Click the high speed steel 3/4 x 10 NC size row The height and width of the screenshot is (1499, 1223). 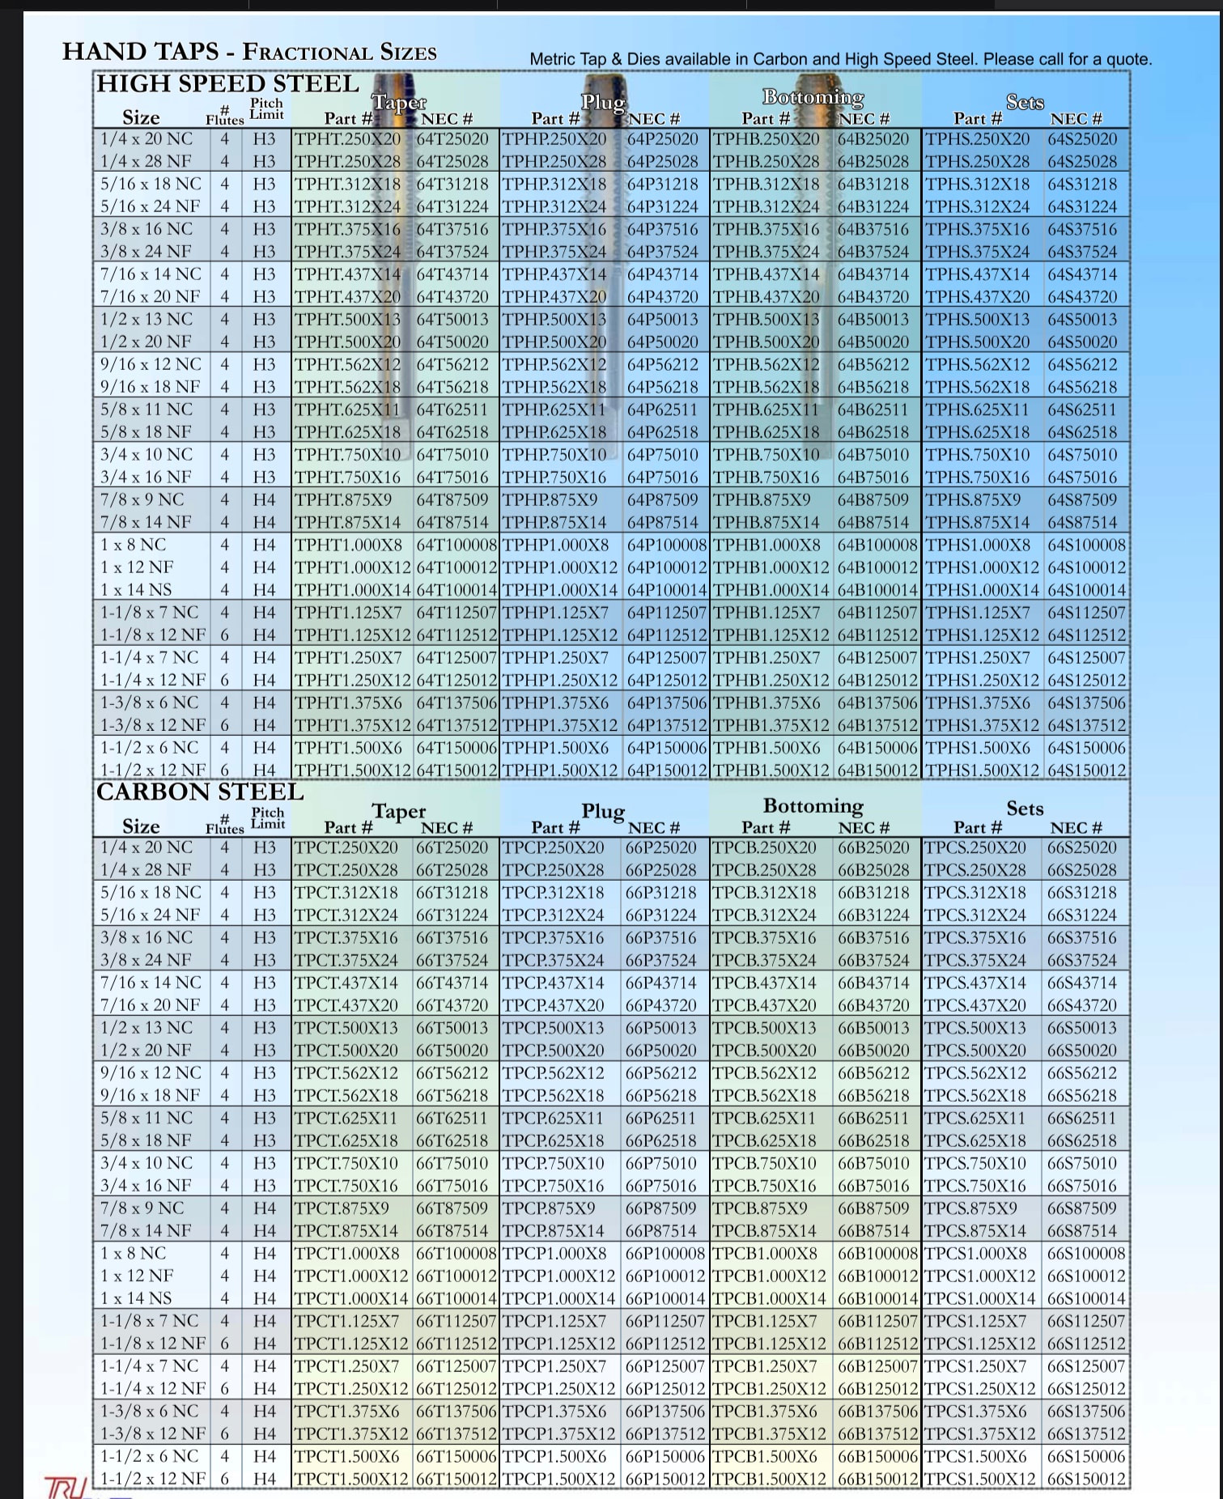(x=147, y=455)
